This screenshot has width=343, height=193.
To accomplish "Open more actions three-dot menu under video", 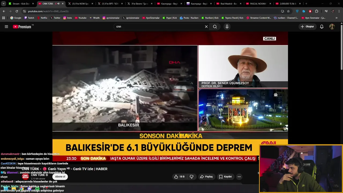I will click(239, 177).
